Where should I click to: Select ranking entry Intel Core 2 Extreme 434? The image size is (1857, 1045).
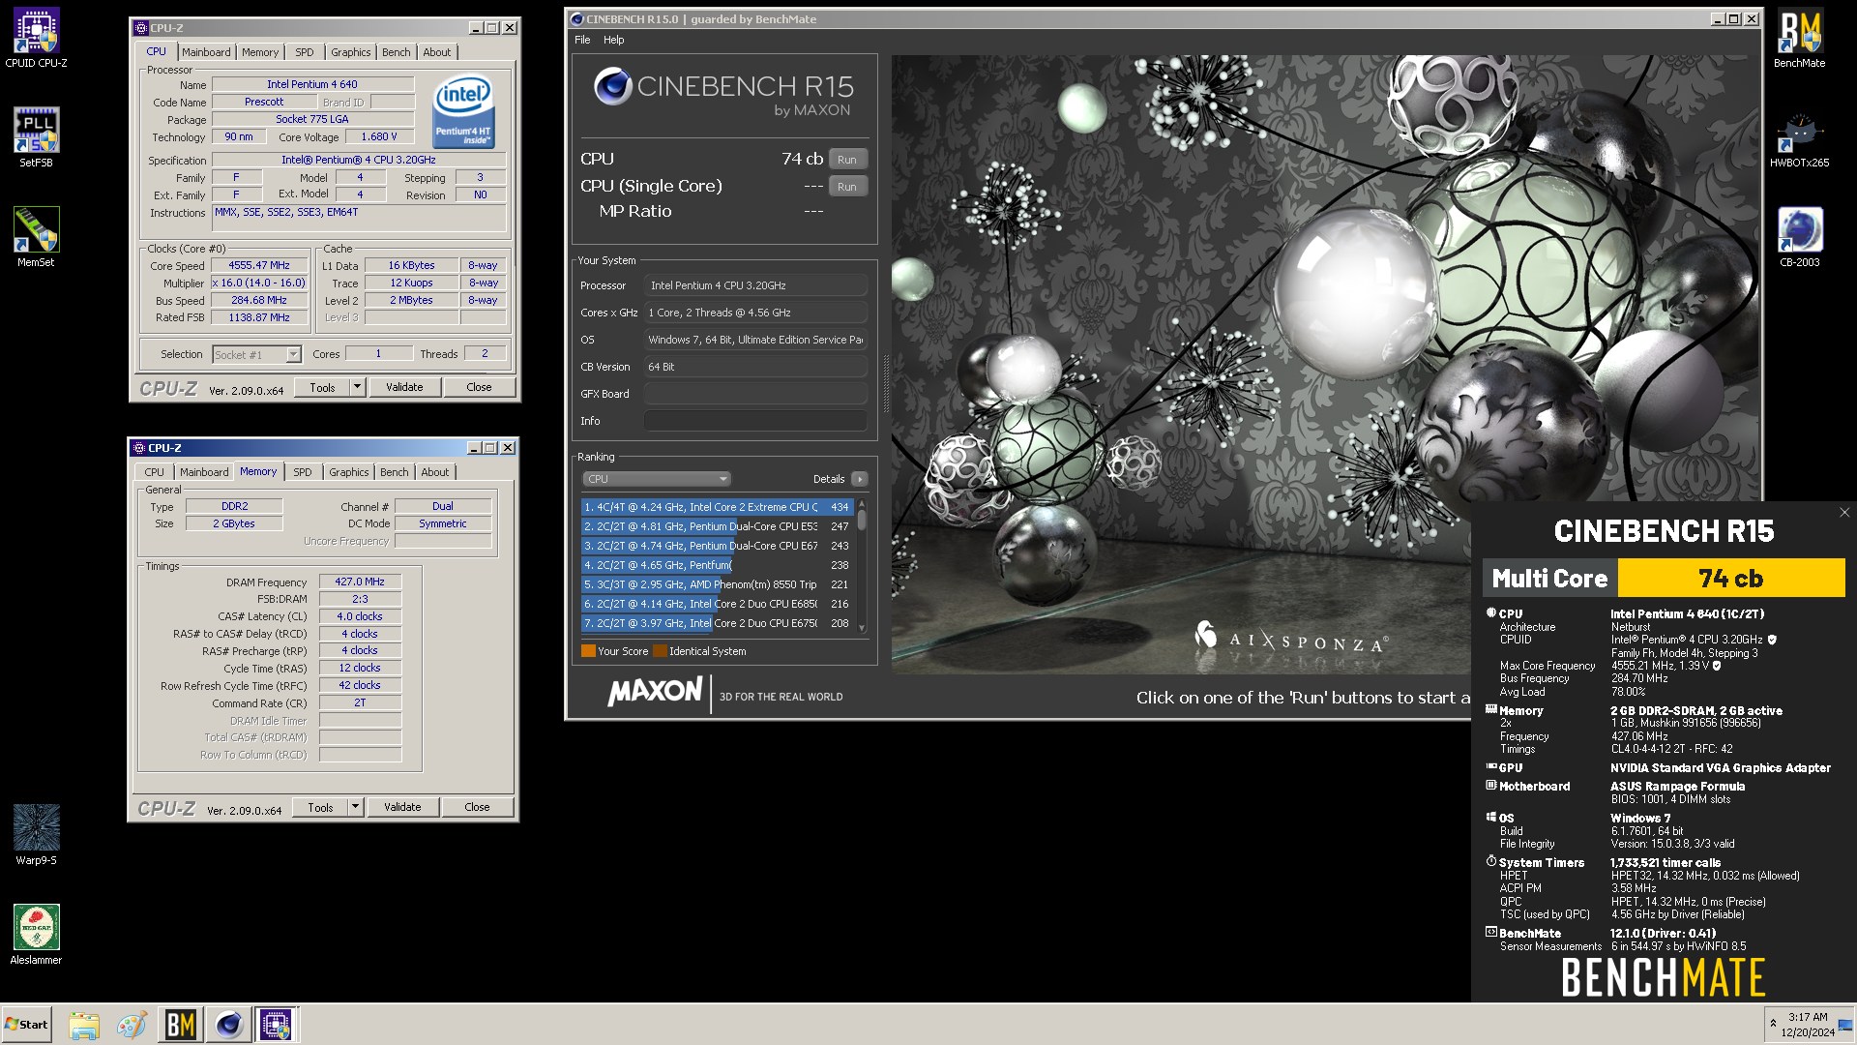pos(717,507)
